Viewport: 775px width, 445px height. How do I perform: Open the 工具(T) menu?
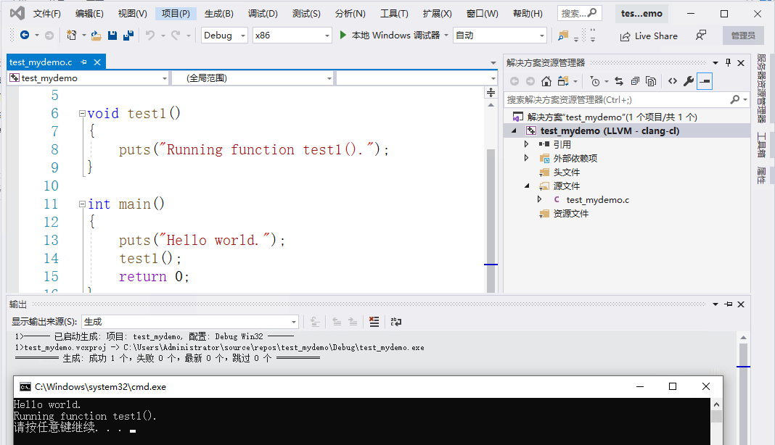click(x=394, y=13)
